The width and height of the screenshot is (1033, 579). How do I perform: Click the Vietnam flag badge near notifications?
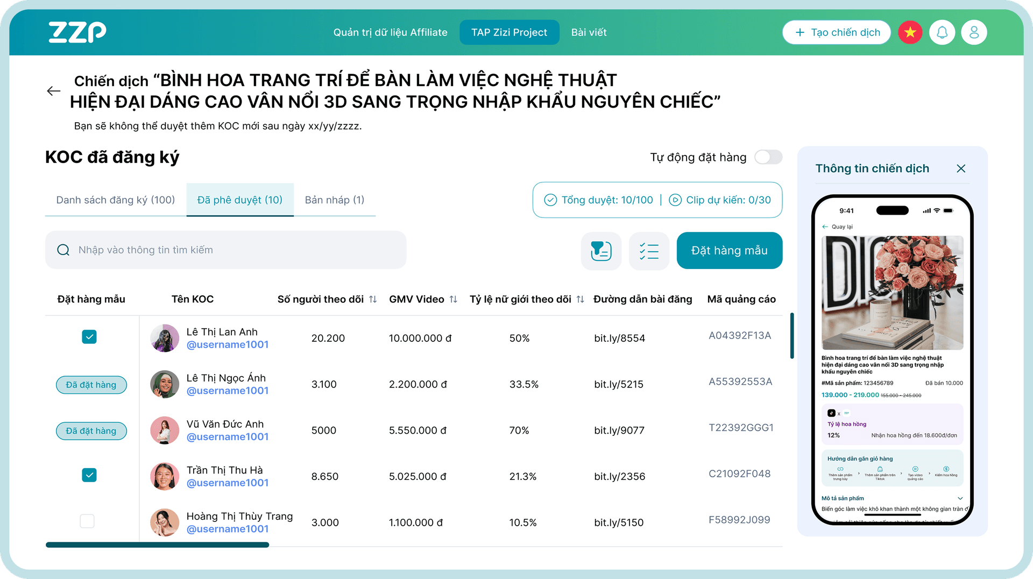(910, 32)
